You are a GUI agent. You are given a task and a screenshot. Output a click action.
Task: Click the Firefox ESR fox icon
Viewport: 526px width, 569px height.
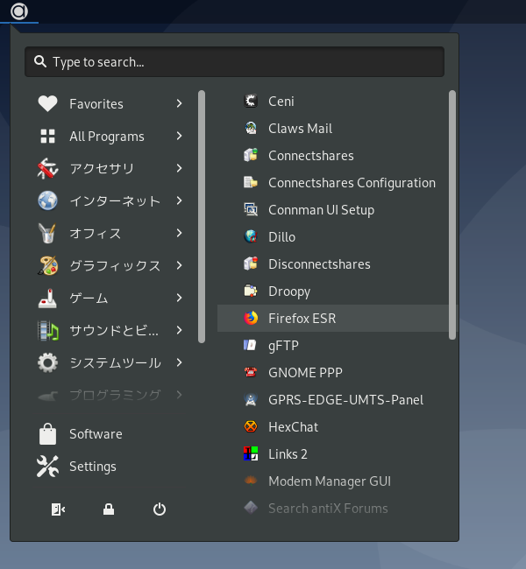click(x=251, y=318)
